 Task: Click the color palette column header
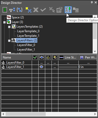pyautogui.click(x=55, y=57)
